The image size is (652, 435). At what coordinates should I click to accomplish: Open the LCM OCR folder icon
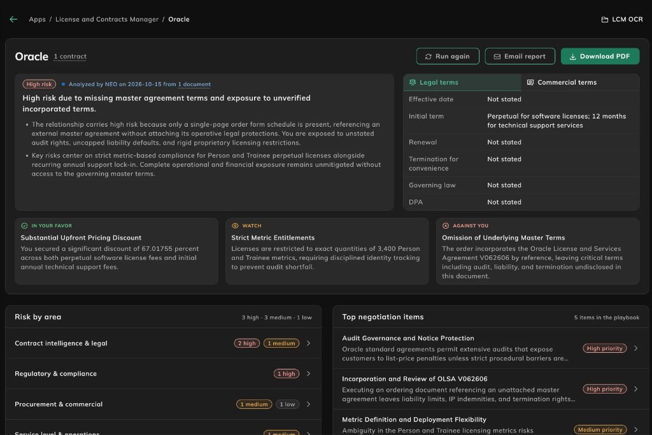tap(605, 20)
